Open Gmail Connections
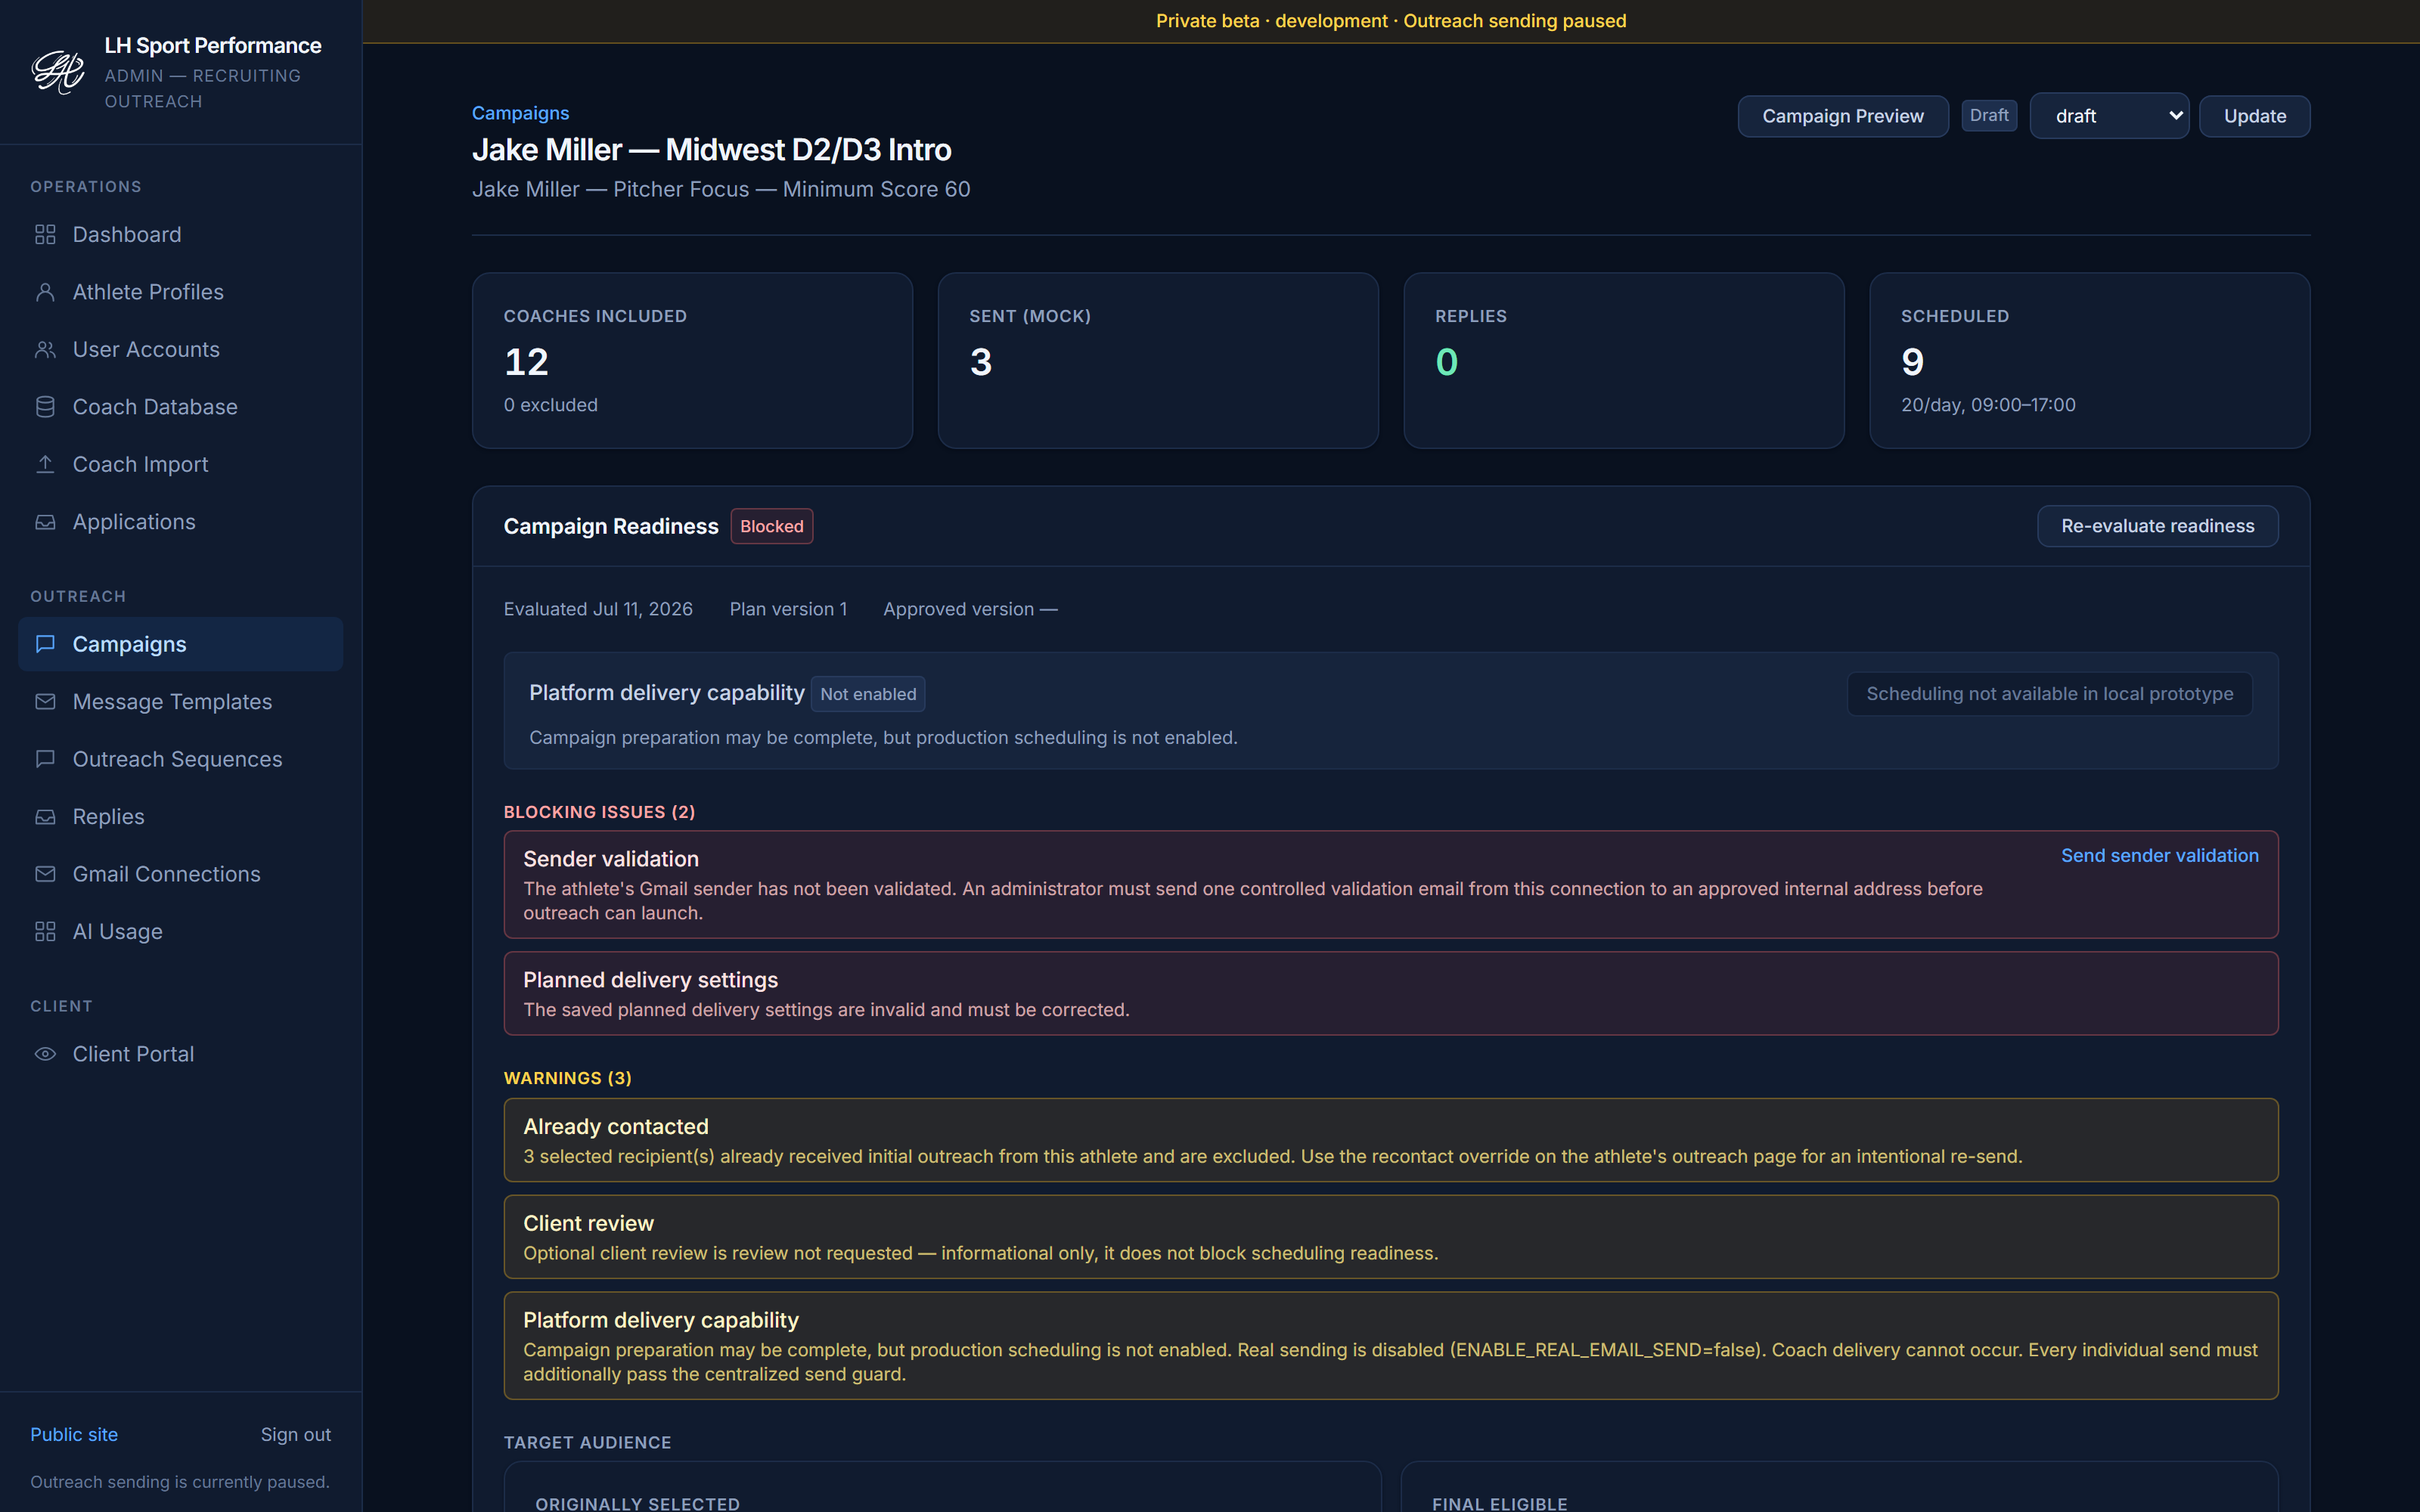The width and height of the screenshot is (2420, 1512). 180,874
